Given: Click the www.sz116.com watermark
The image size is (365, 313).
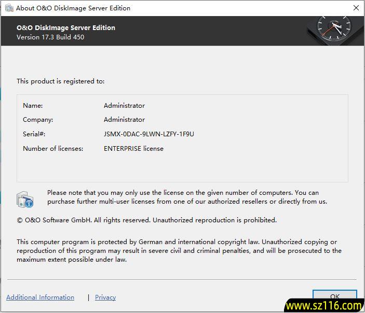Looking at the screenshot, I should tap(323, 306).
